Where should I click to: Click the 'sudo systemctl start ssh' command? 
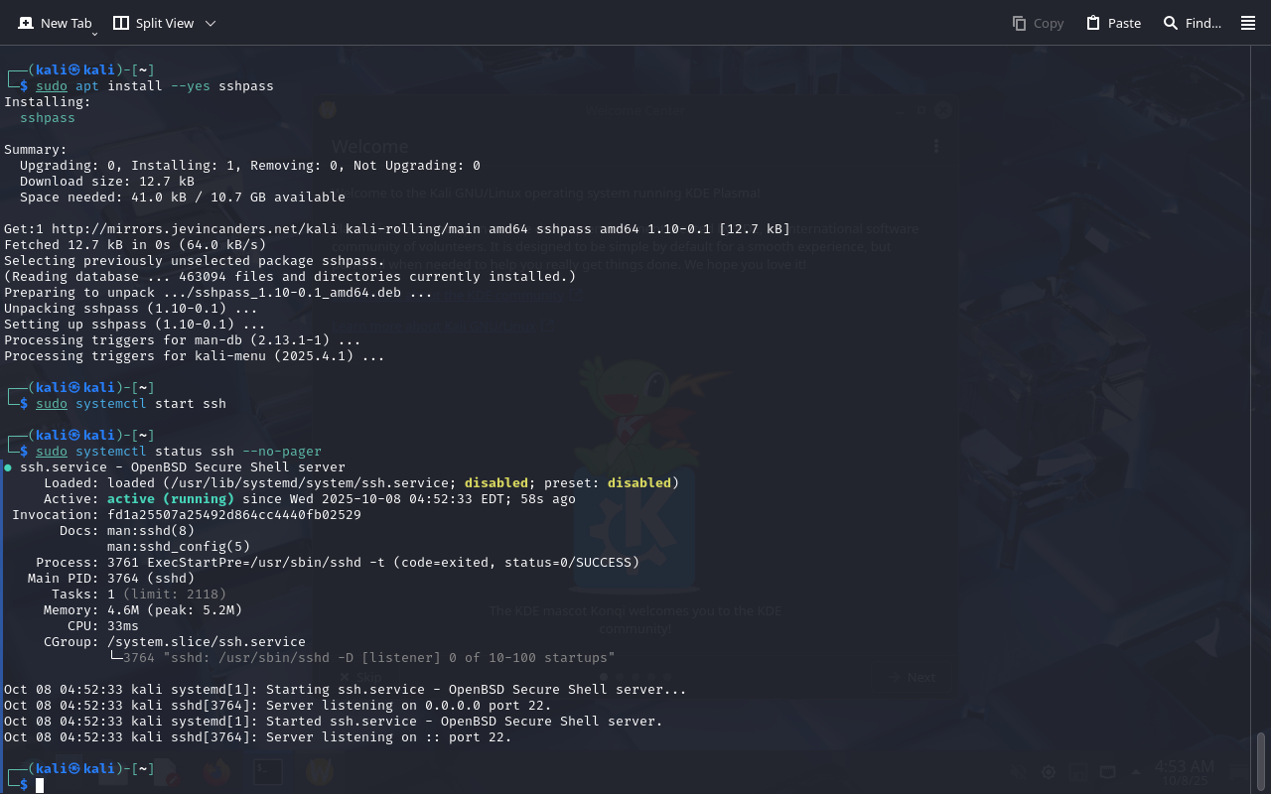tap(131, 404)
